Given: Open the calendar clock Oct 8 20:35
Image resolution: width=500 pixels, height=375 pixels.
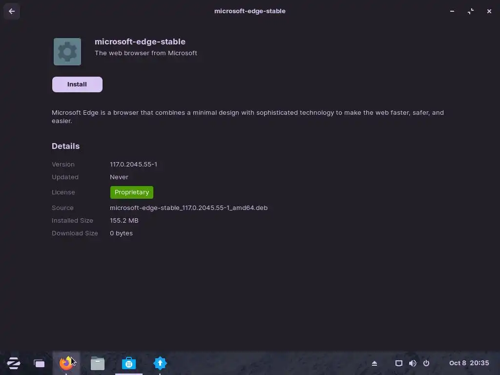Looking at the screenshot, I should [x=469, y=363].
